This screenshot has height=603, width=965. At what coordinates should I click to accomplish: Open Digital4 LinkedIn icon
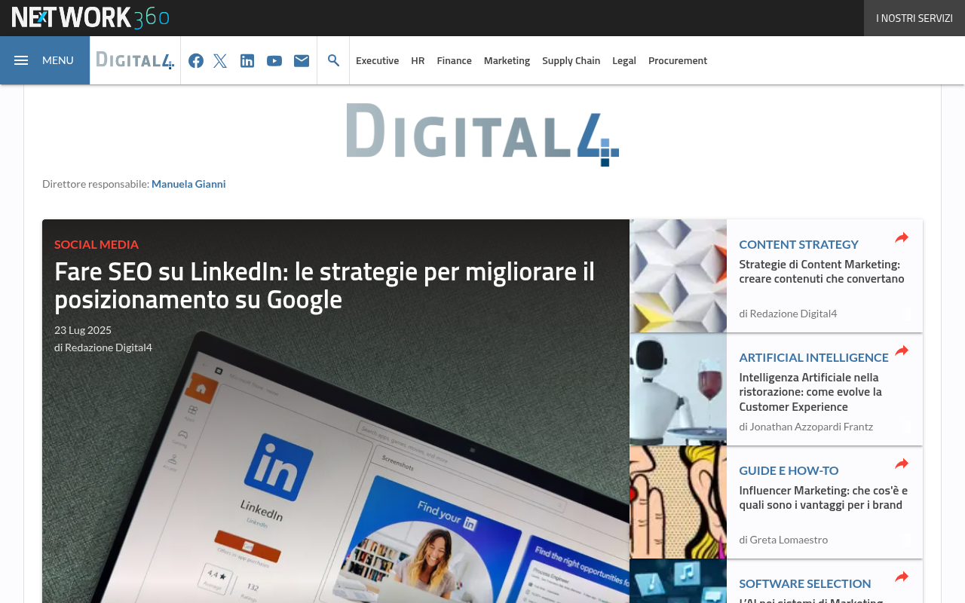point(247,60)
